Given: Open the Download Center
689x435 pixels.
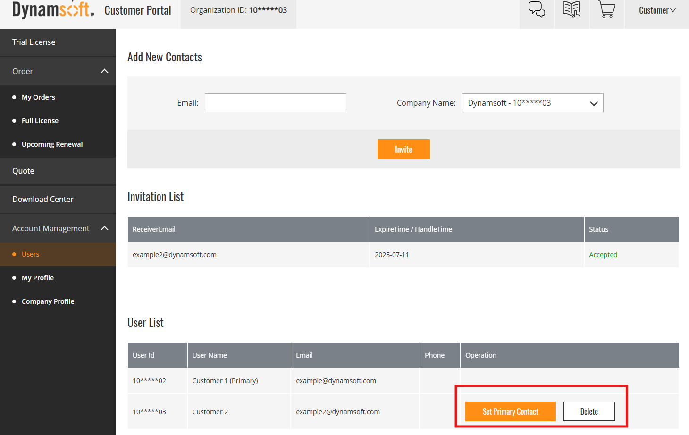Looking at the screenshot, I should (42, 199).
